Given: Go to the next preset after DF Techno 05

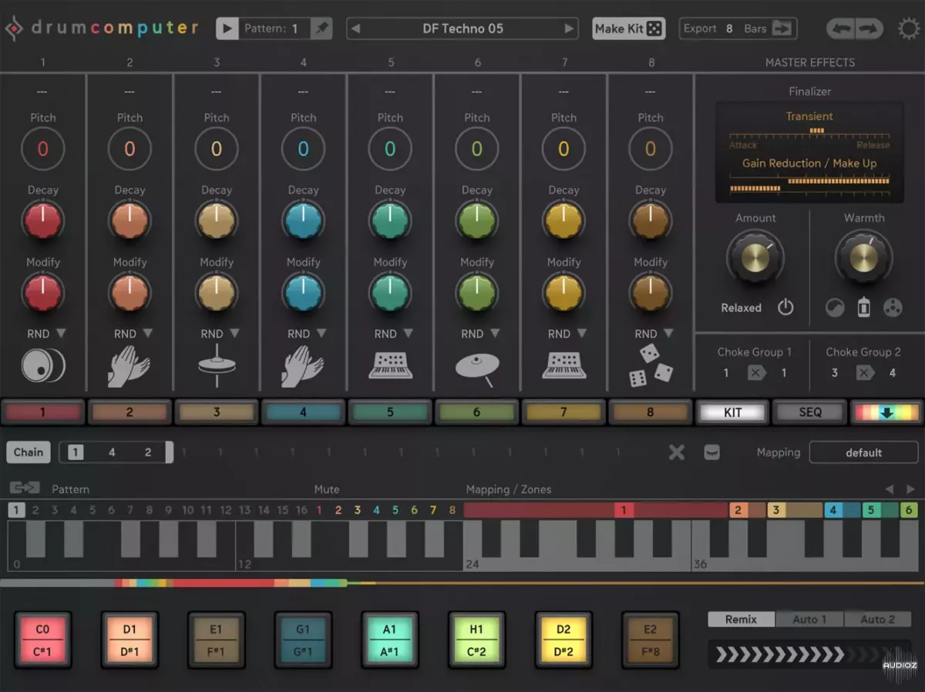Looking at the screenshot, I should tap(570, 29).
